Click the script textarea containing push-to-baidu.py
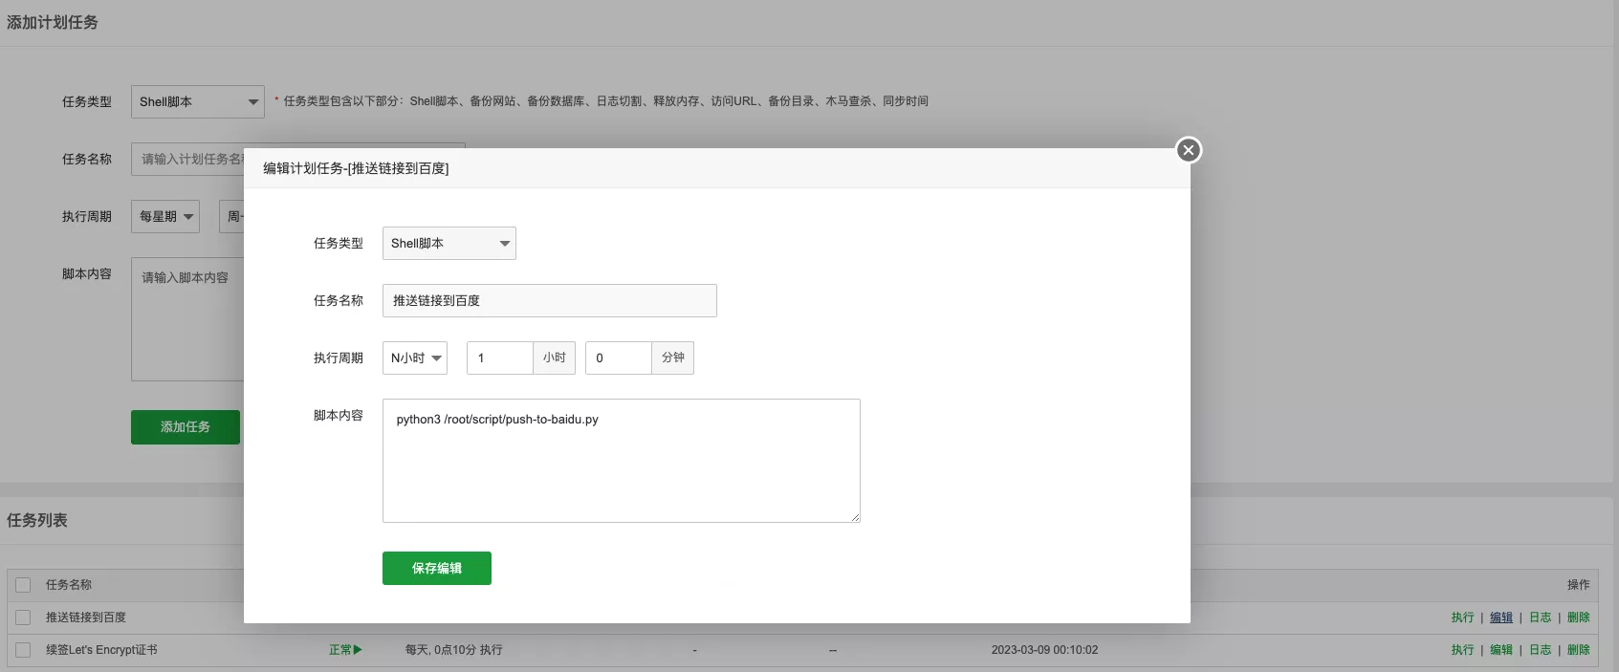The image size is (1619, 672). click(x=621, y=461)
